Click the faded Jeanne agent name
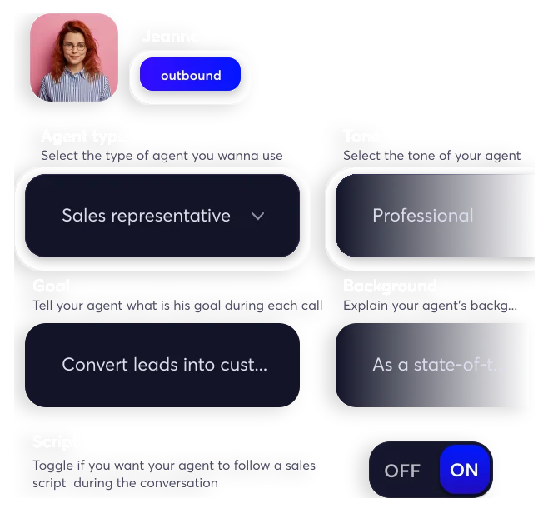 click(x=170, y=37)
